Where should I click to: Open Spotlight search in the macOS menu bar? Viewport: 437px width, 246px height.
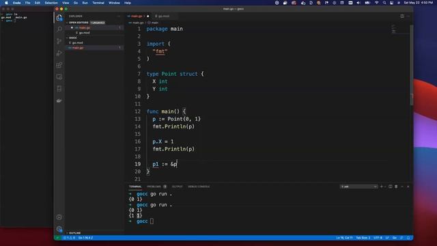pyautogui.click(x=384, y=3)
